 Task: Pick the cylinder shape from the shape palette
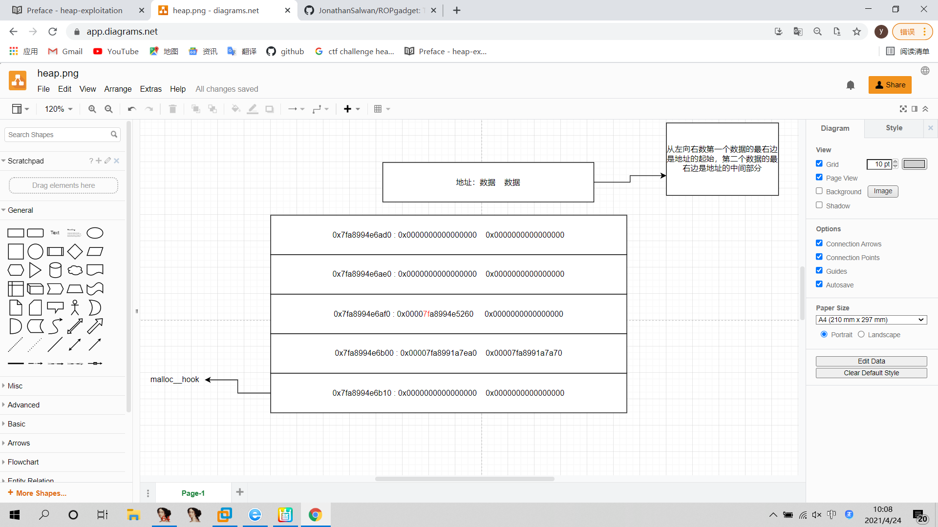(55, 270)
